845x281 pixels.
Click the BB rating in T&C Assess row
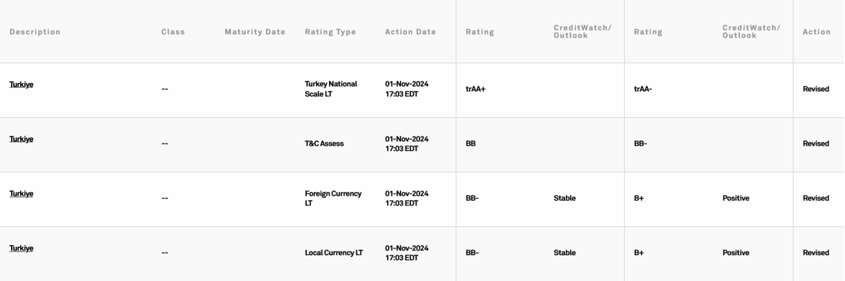click(x=471, y=144)
